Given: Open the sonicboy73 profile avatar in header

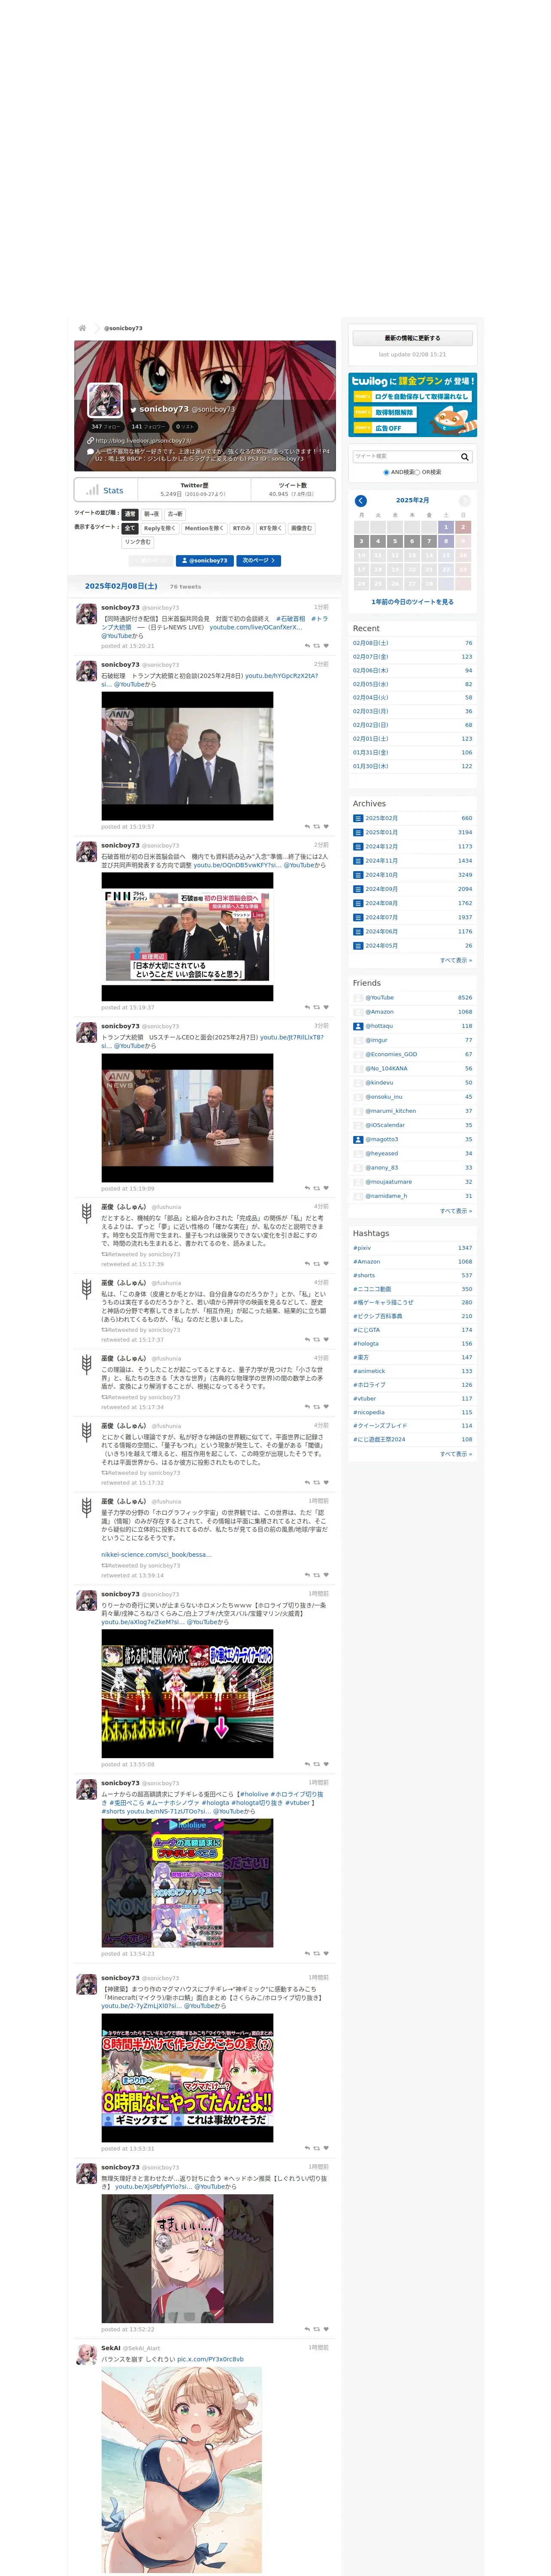Looking at the screenshot, I should tap(105, 400).
